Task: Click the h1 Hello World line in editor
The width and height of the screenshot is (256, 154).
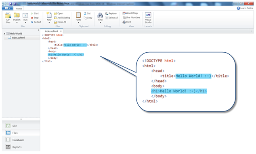Action: click(66, 55)
